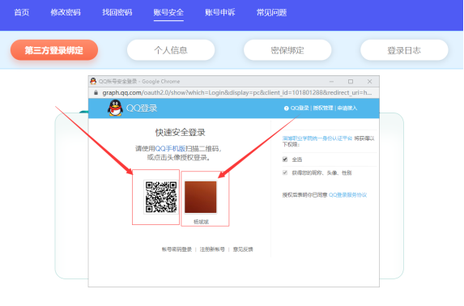Click the 第三方登录绑定 button
464x306 pixels.
coord(54,50)
